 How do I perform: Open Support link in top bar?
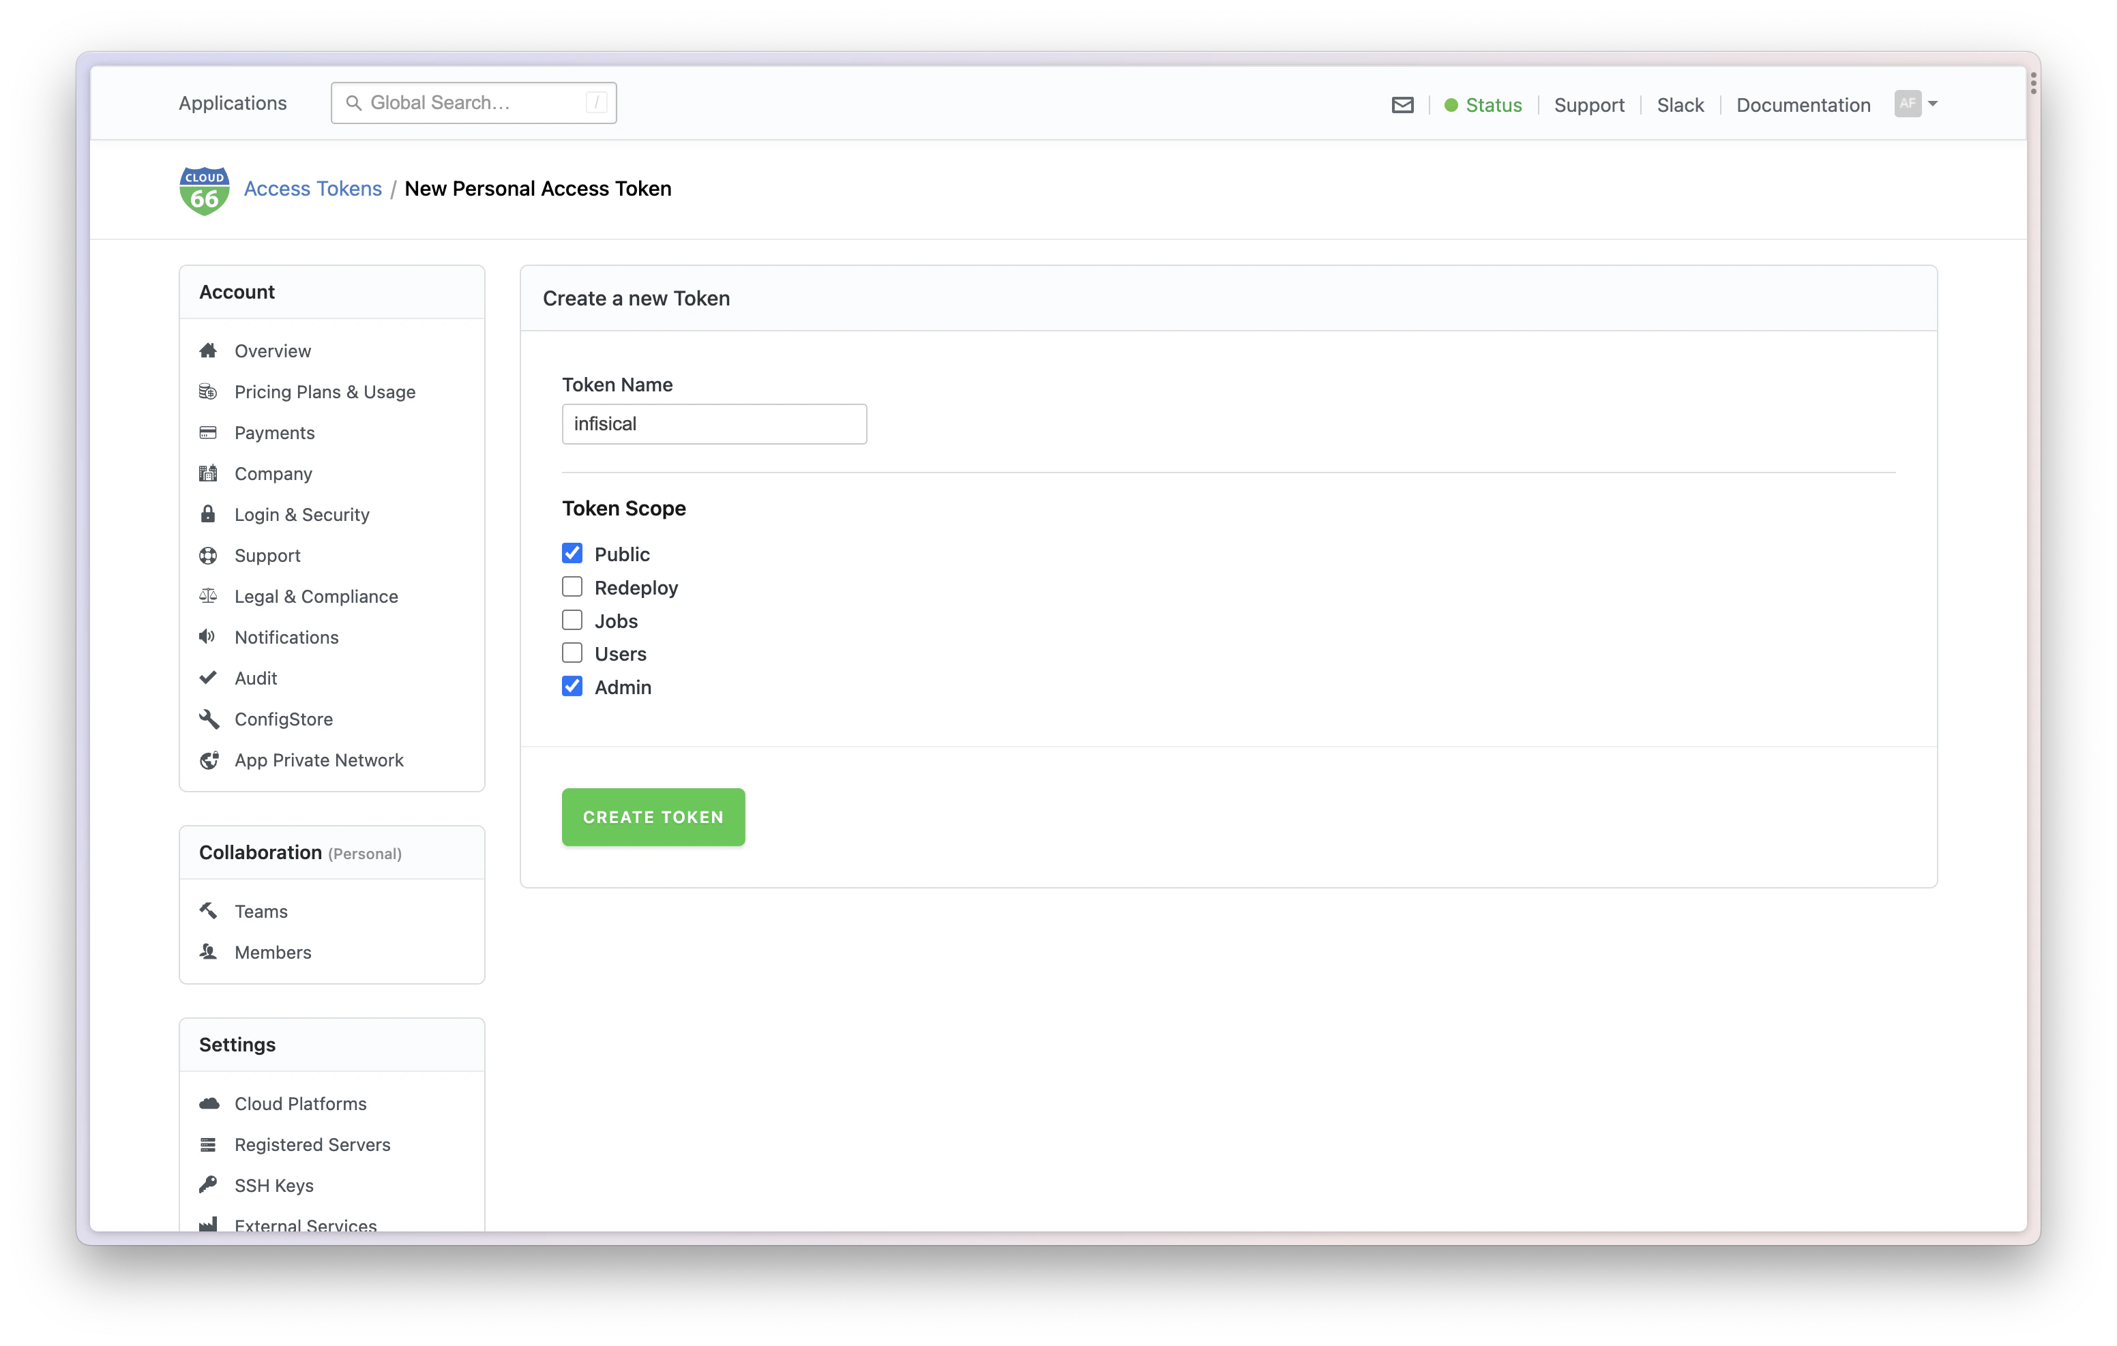click(x=1588, y=106)
